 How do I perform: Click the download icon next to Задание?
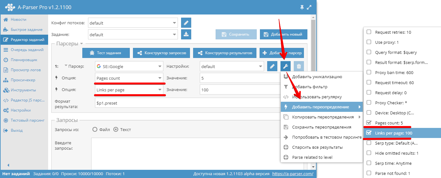click(186, 34)
